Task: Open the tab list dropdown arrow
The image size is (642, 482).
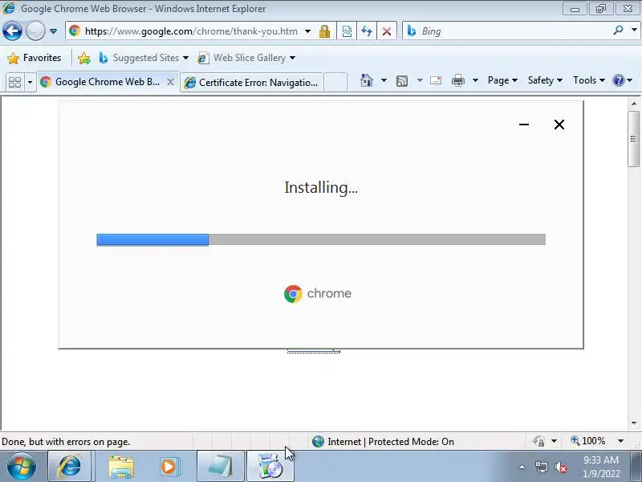Action: tap(30, 82)
